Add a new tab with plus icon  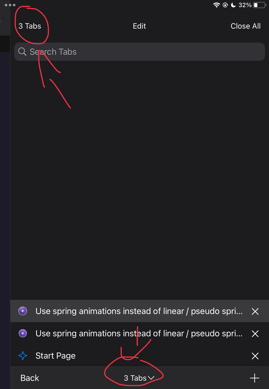pos(255,378)
